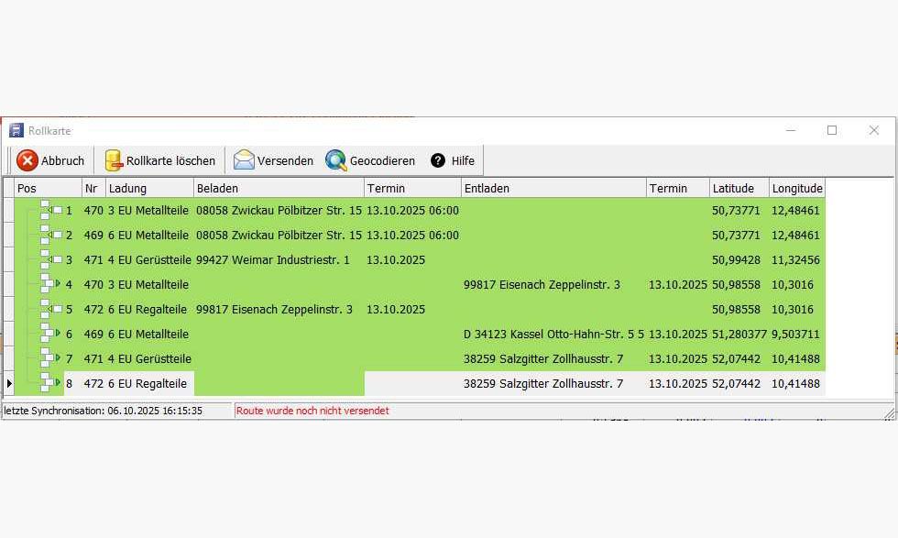898x538 pixels.
Task: Select the Kassel Otto-Hahn-Str. unloading cell
Action: pos(553,335)
